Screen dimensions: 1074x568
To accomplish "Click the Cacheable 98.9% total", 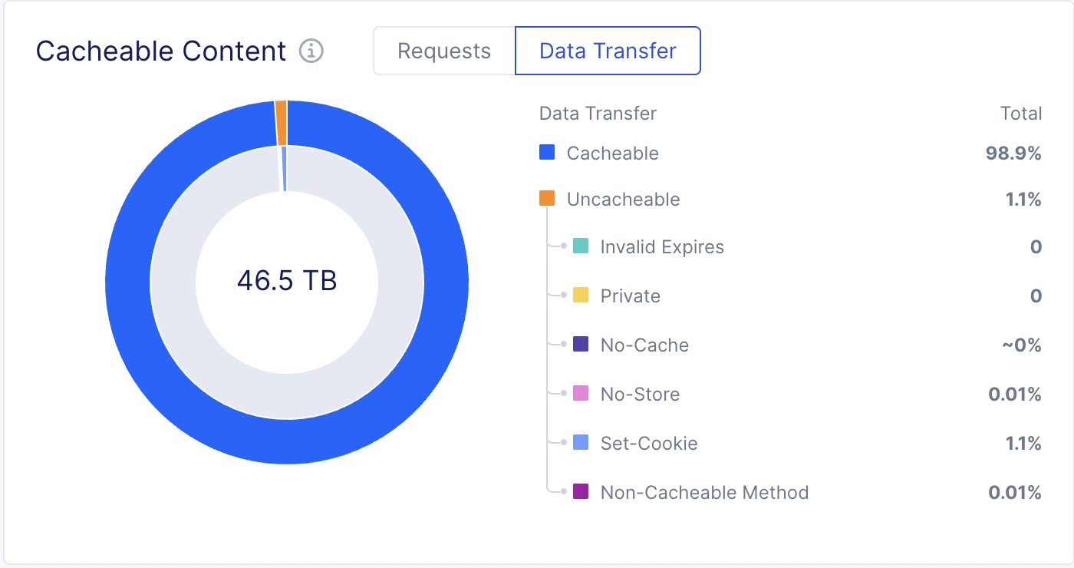I will point(1014,153).
